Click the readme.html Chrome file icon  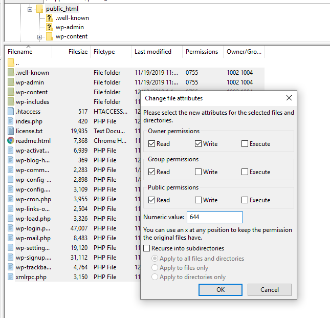[x=11, y=141]
